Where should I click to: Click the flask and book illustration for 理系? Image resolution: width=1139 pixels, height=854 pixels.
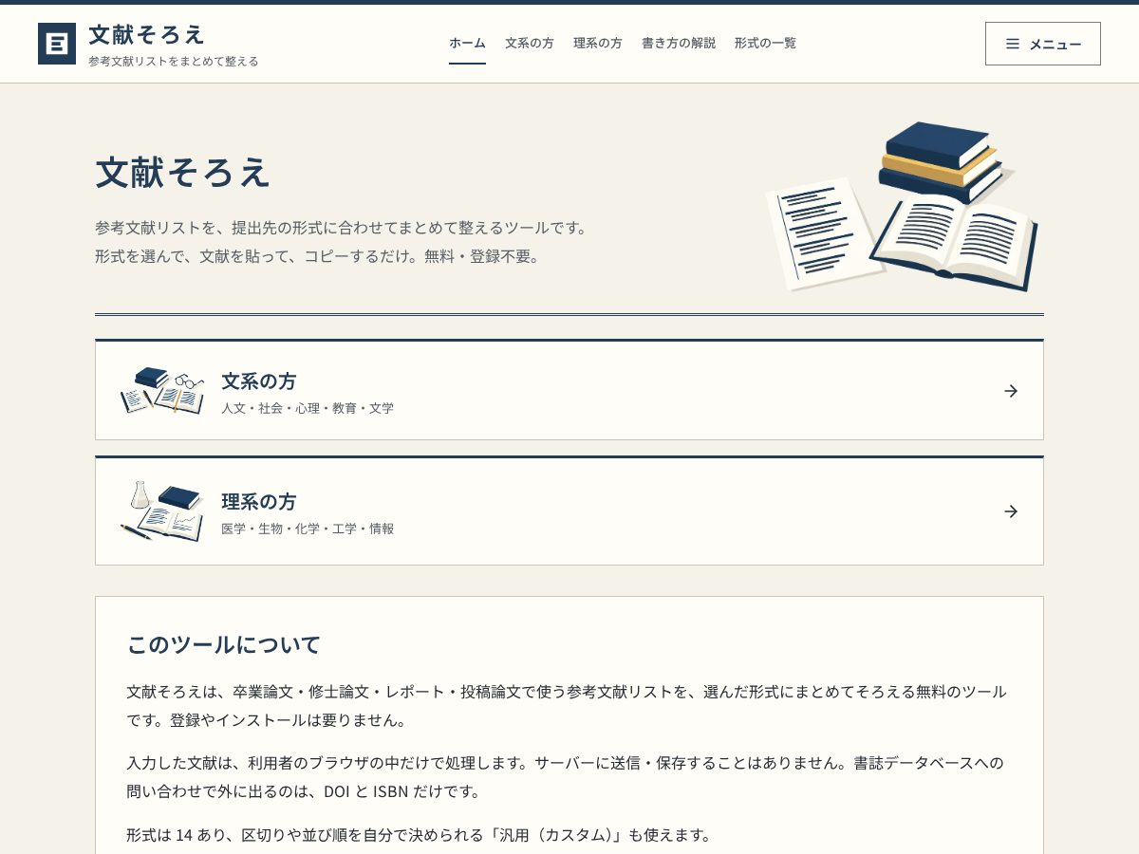(162, 511)
